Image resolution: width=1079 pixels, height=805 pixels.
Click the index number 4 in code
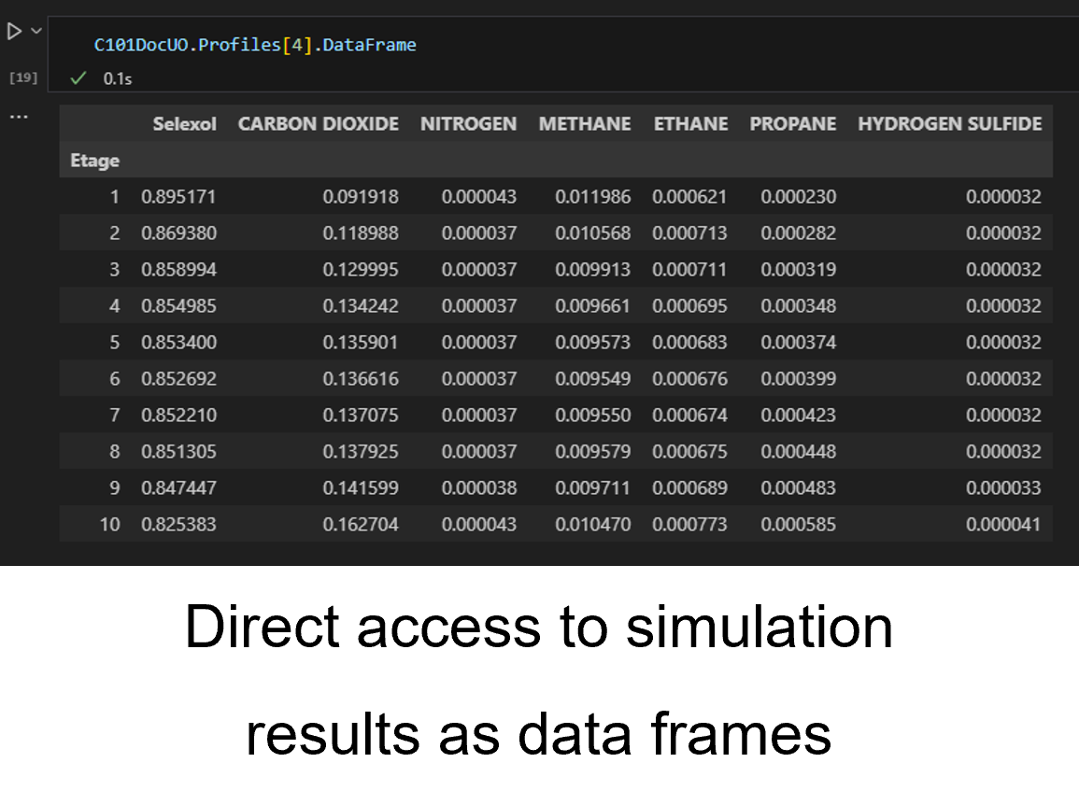pos(297,45)
